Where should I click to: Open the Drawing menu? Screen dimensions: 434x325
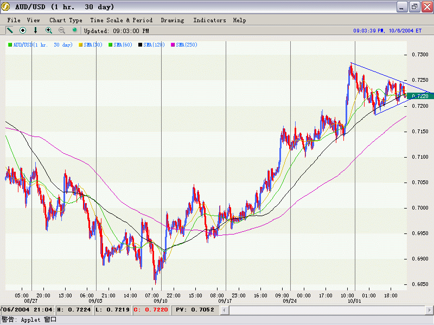coord(173,20)
